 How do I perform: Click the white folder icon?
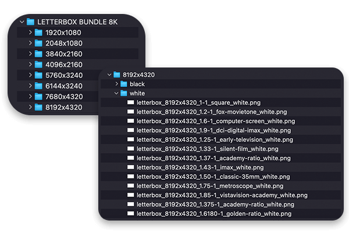(124, 93)
